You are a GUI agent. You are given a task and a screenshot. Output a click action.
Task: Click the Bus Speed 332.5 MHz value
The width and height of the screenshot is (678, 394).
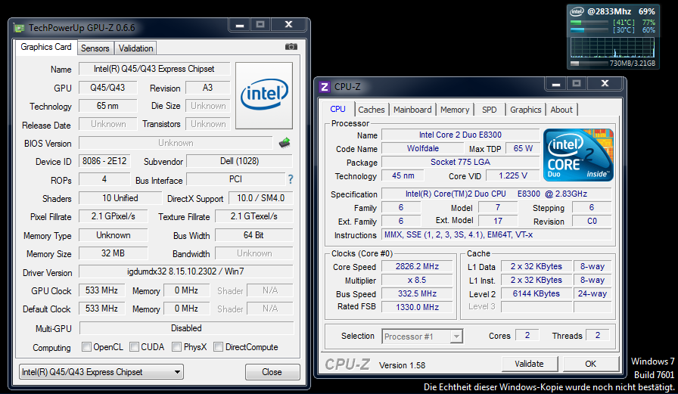(417, 293)
